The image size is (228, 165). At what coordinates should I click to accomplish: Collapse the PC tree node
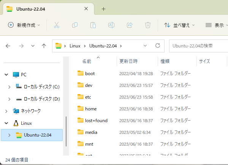(6, 75)
